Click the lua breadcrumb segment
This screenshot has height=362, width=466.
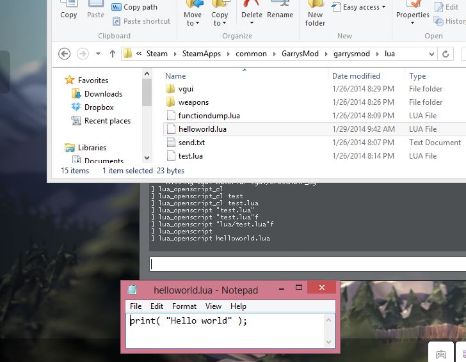[390, 54]
